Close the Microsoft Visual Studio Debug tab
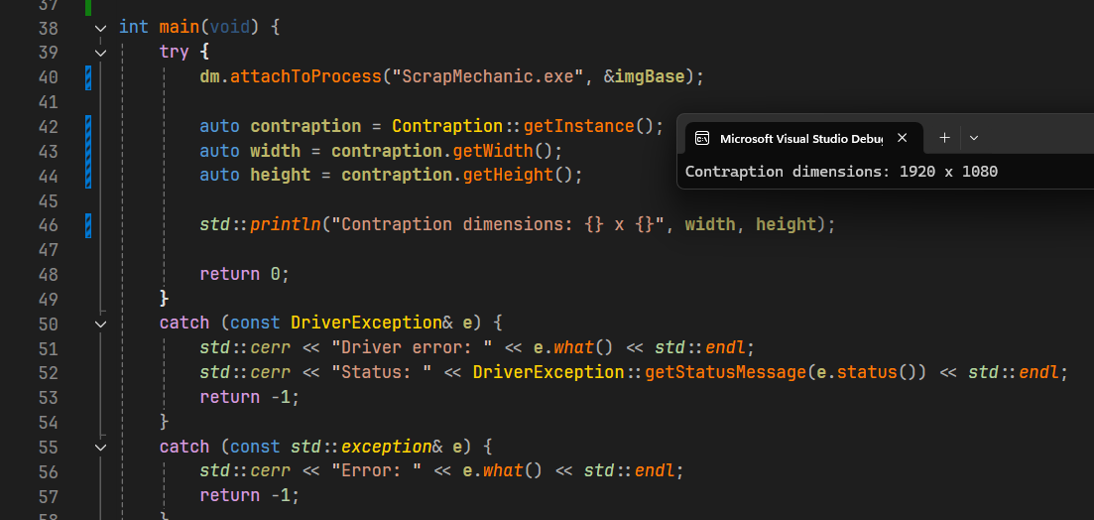 click(x=902, y=138)
